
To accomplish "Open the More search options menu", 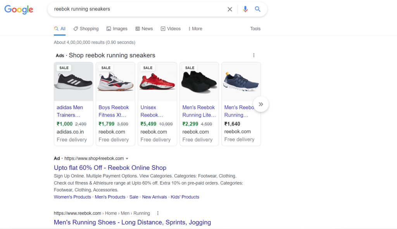I will pyautogui.click(x=195, y=28).
